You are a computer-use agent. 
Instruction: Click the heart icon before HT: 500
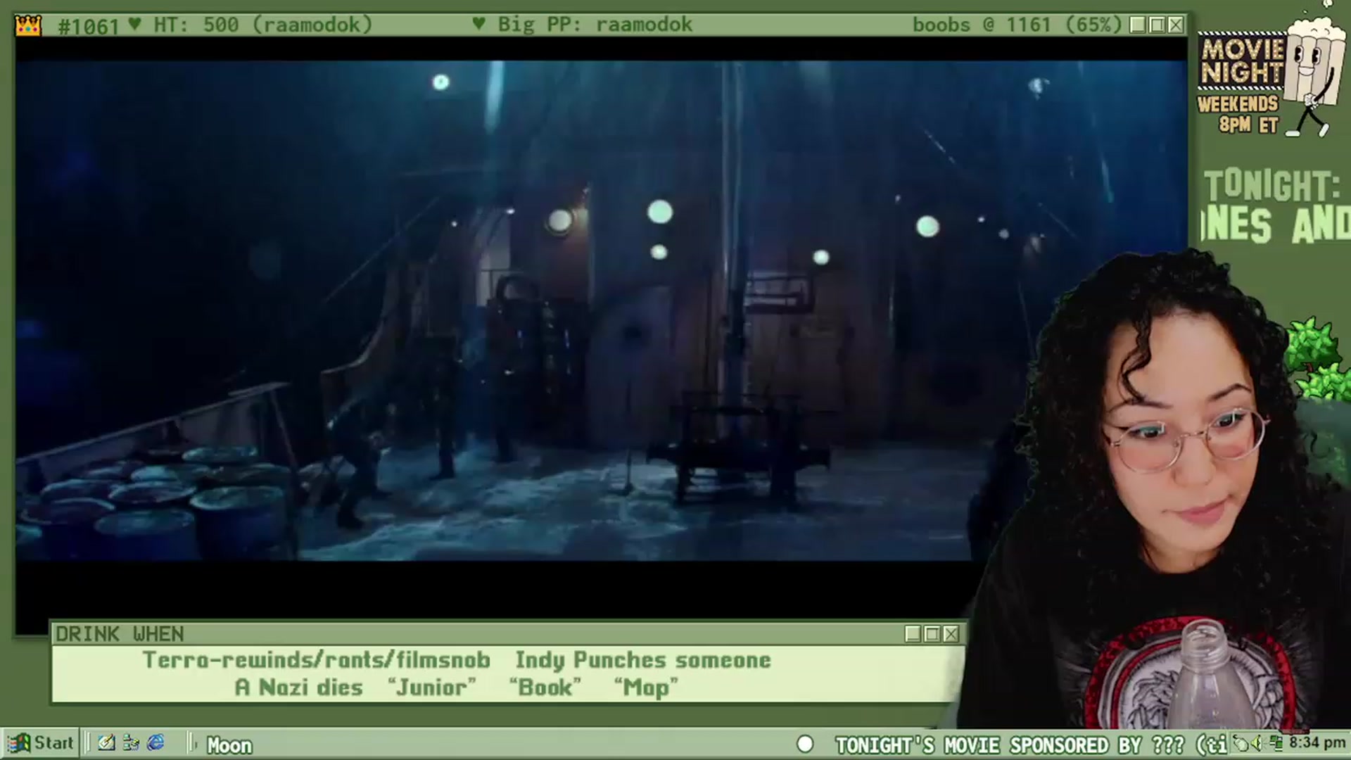135,25
